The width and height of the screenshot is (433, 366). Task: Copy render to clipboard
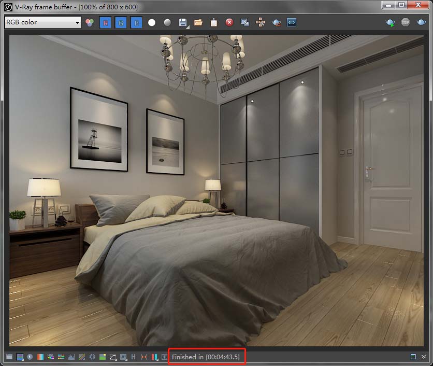[213, 22]
